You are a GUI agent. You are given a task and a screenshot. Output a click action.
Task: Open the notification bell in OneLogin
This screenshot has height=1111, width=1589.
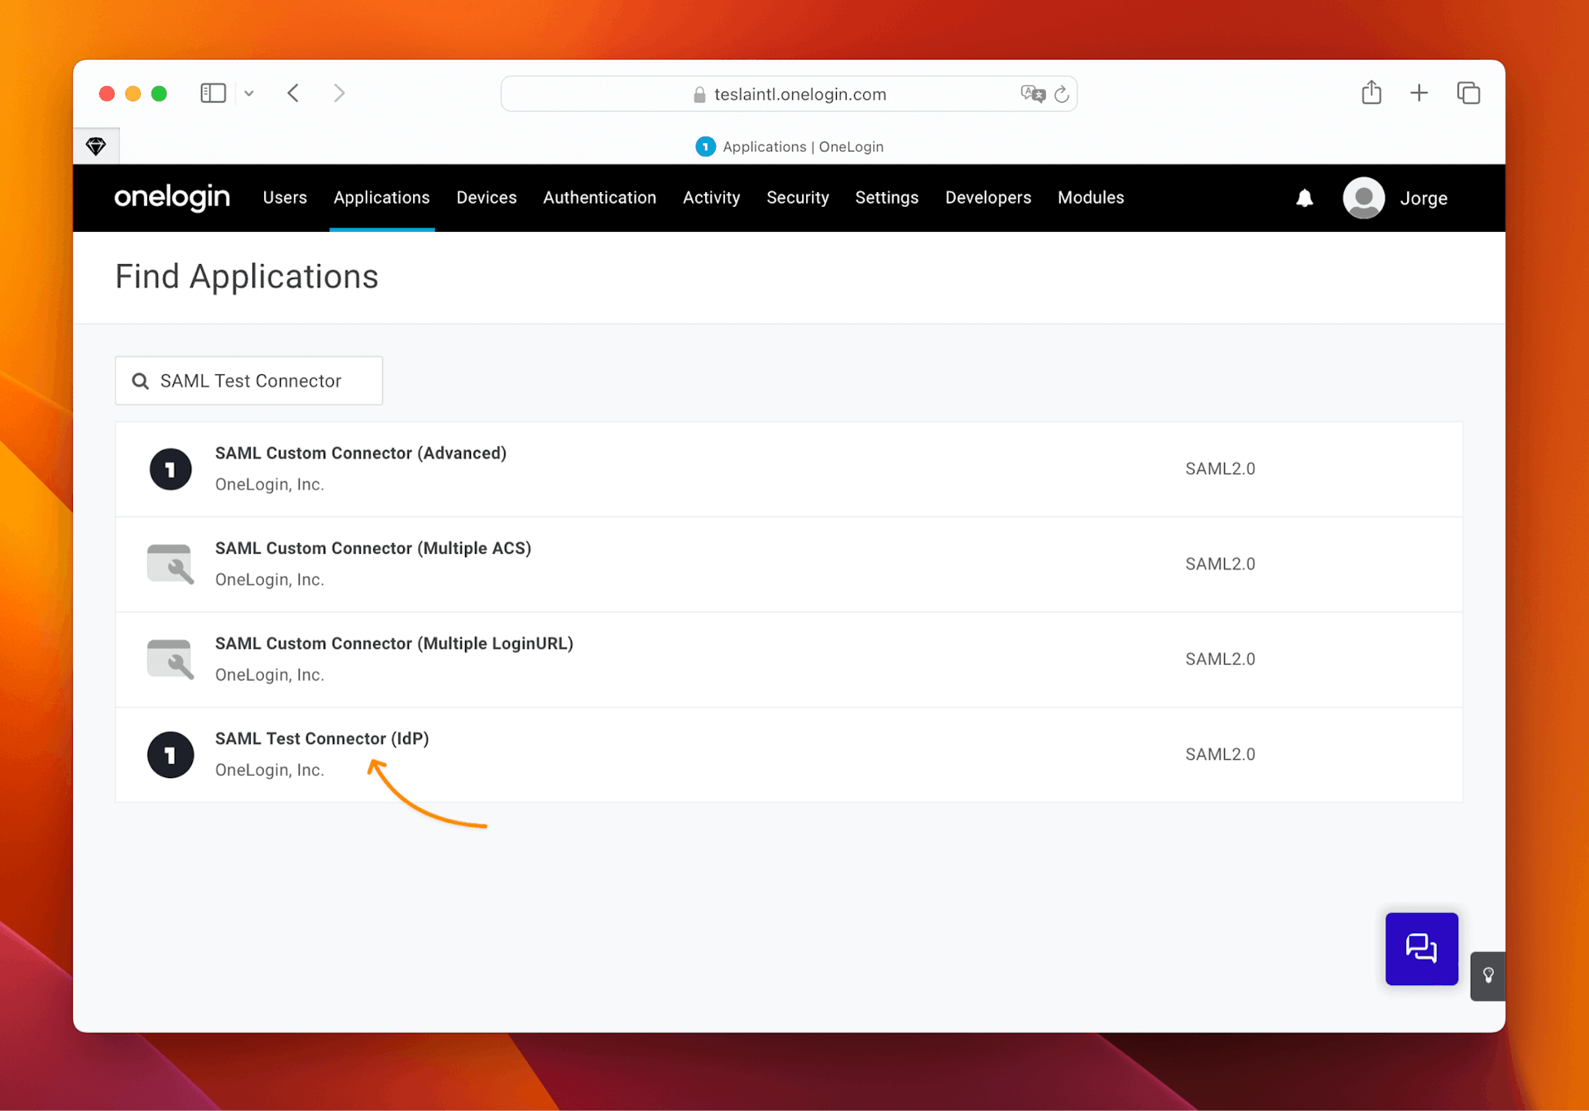(1304, 198)
